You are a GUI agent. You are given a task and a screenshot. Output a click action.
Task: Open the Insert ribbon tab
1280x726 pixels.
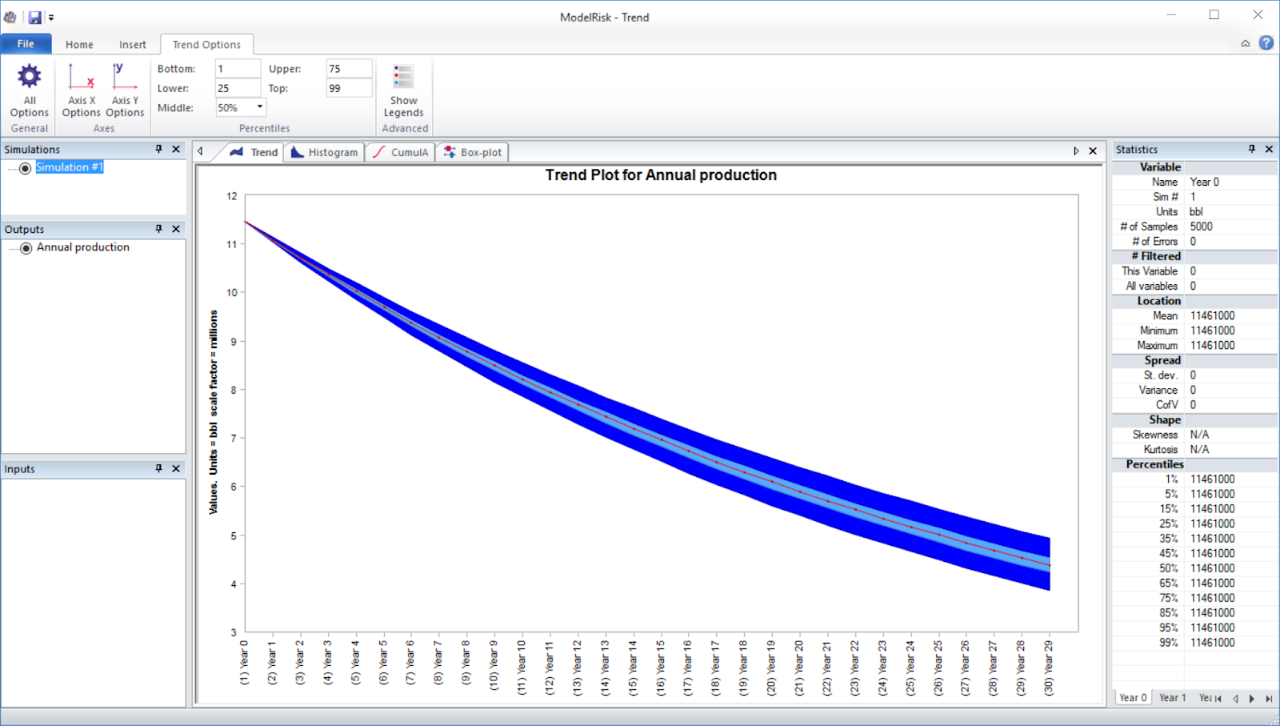click(x=133, y=44)
